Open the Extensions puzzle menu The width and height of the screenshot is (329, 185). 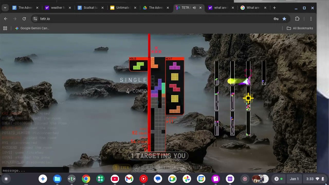pos(297,19)
